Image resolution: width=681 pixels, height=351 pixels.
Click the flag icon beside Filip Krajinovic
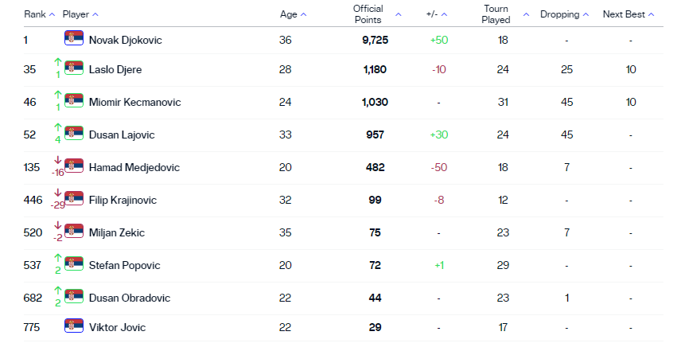click(x=74, y=199)
